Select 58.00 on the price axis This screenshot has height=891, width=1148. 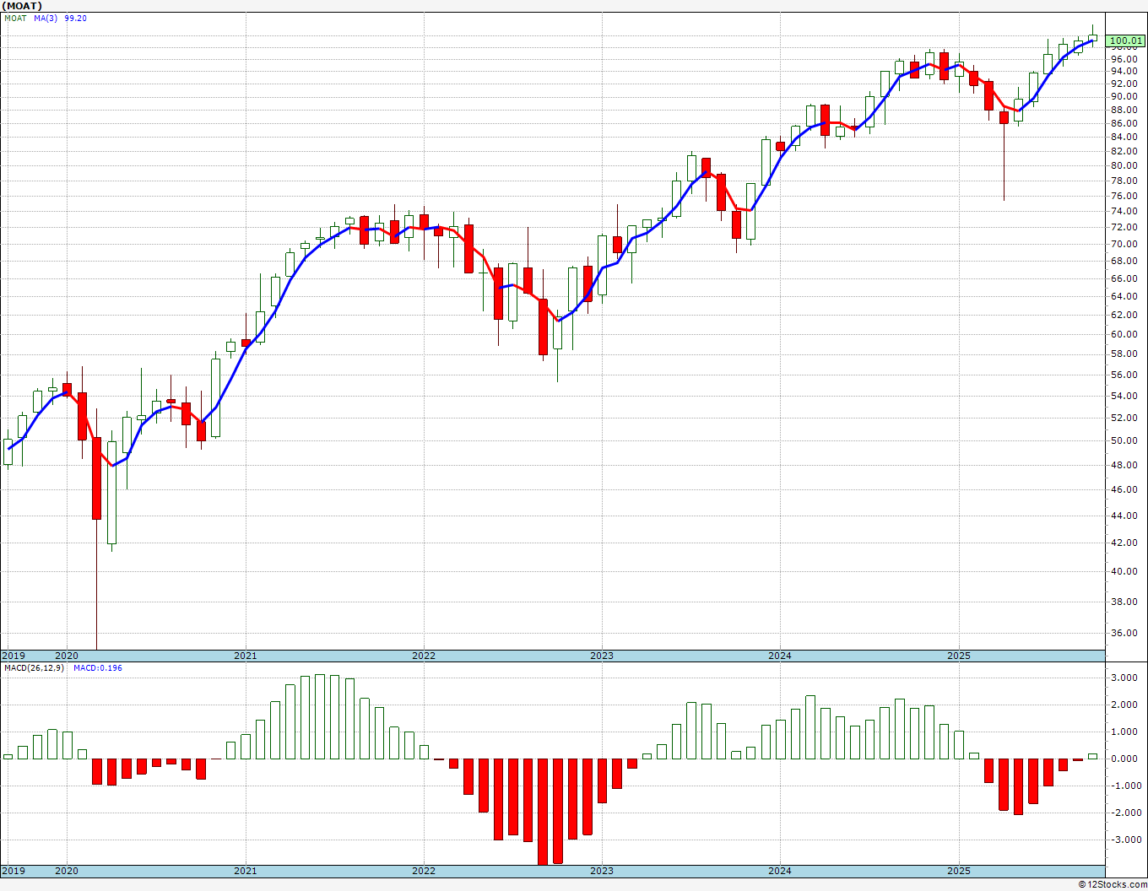pyautogui.click(x=1123, y=354)
